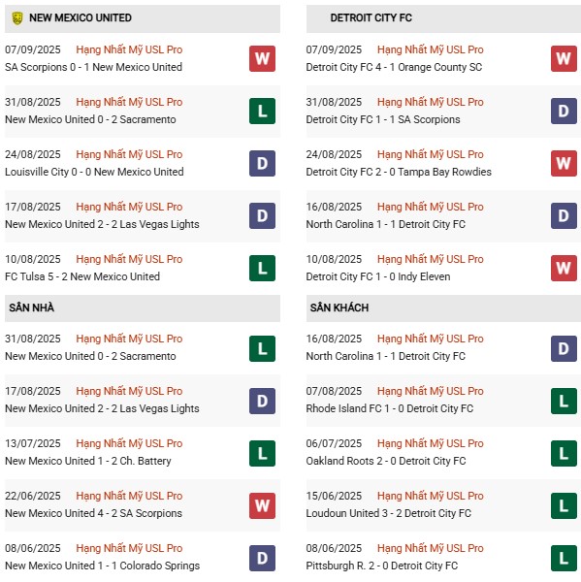The height and width of the screenshot is (582, 581).
Task: Open the Oakland Roots 2-0 Detroit City FC result
Action: 386,461
